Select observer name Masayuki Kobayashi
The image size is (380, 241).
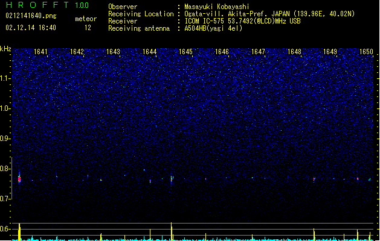point(217,7)
